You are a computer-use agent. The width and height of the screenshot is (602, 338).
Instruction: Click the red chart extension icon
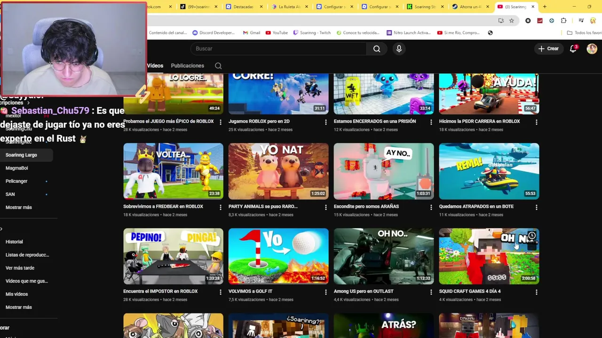540,21
